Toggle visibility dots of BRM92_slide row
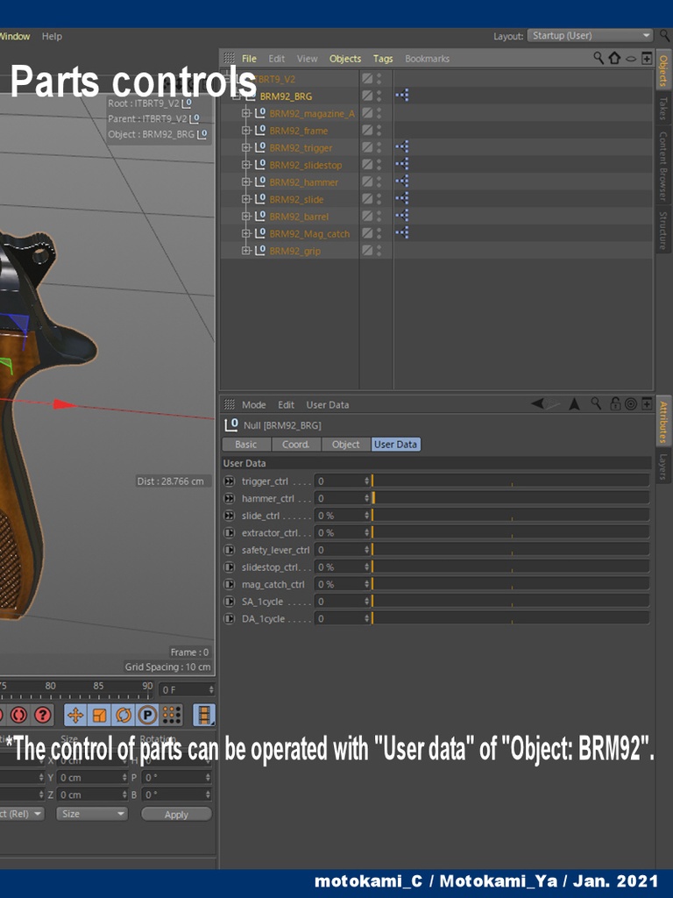 click(x=379, y=199)
